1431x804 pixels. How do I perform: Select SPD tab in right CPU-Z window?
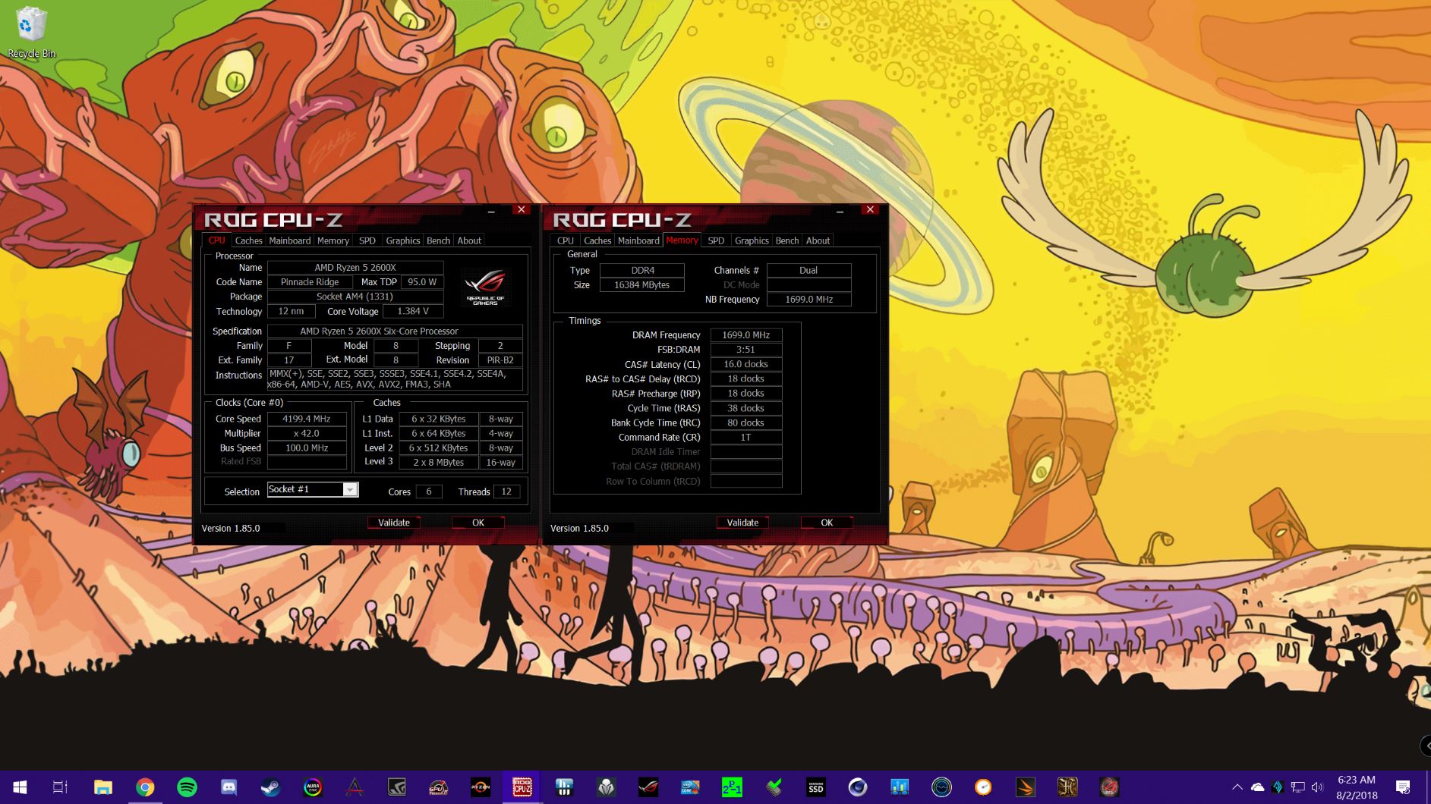[x=716, y=240]
